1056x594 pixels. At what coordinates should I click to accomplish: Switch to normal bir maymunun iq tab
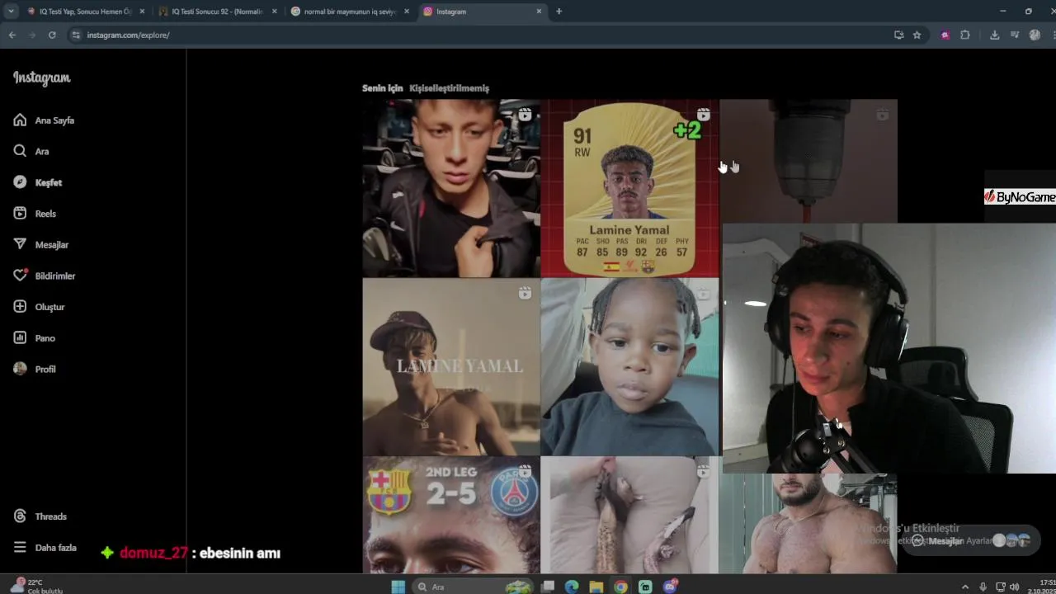[x=350, y=12]
